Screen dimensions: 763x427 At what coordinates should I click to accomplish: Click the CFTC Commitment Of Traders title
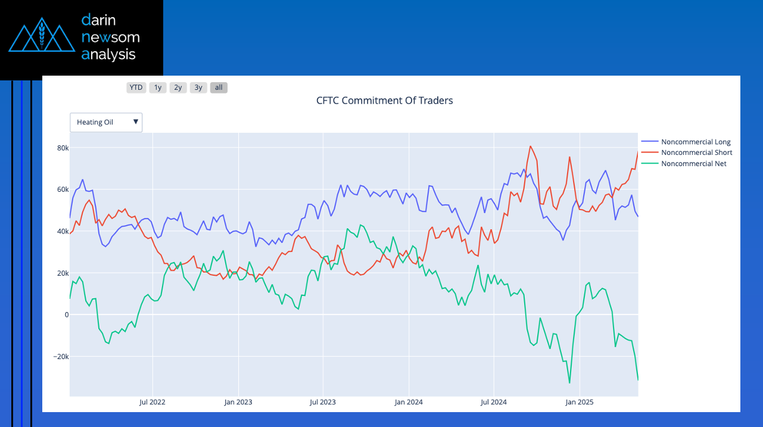click(x=384, y=101)
